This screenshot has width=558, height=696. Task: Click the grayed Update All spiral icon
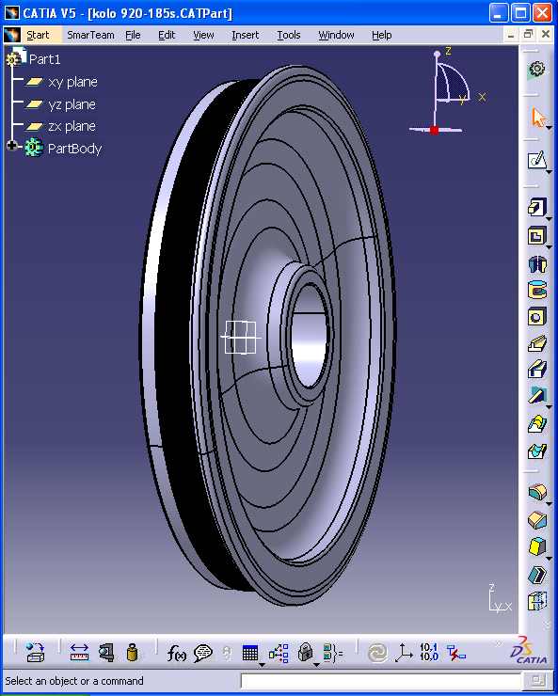click(377, 653)
